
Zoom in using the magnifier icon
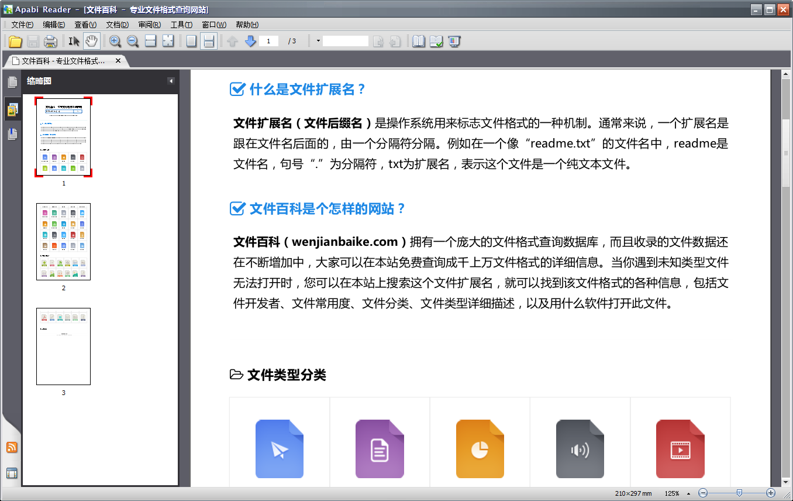[115, 41]
